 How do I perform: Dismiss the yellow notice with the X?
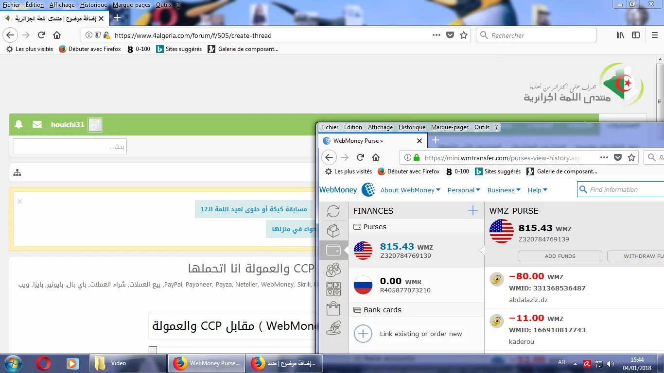20,201
